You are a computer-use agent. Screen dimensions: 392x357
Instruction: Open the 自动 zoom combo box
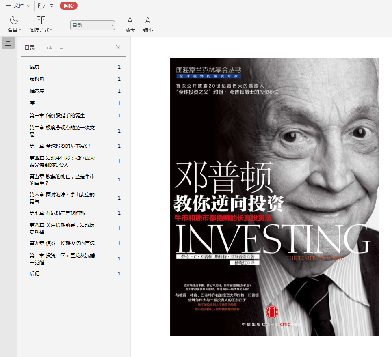[x=93, y=25]
